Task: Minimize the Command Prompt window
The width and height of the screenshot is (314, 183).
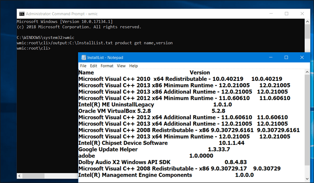Action: click(x=271, y=14)
